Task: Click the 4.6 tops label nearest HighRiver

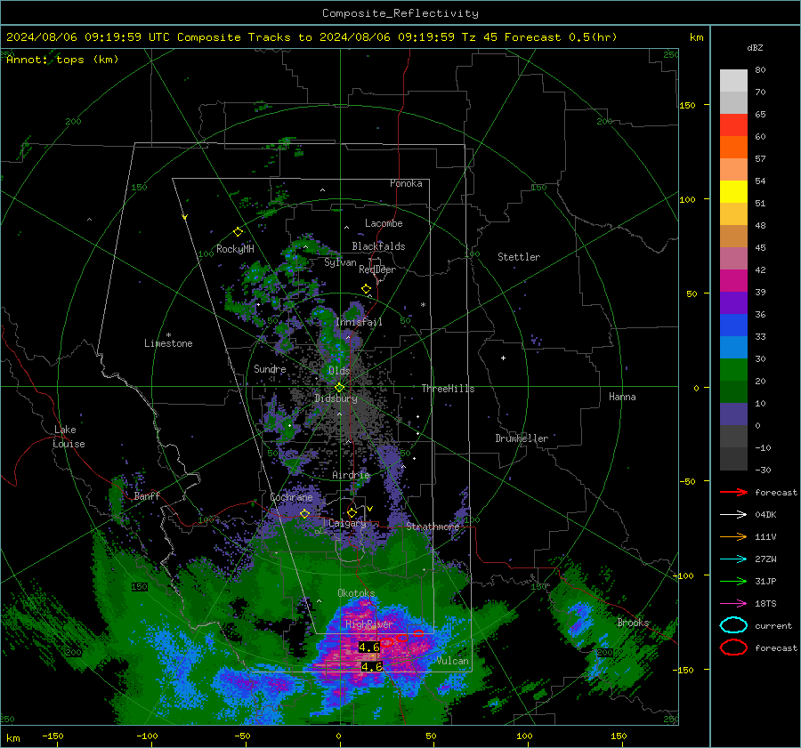Action: coord(368,647)
